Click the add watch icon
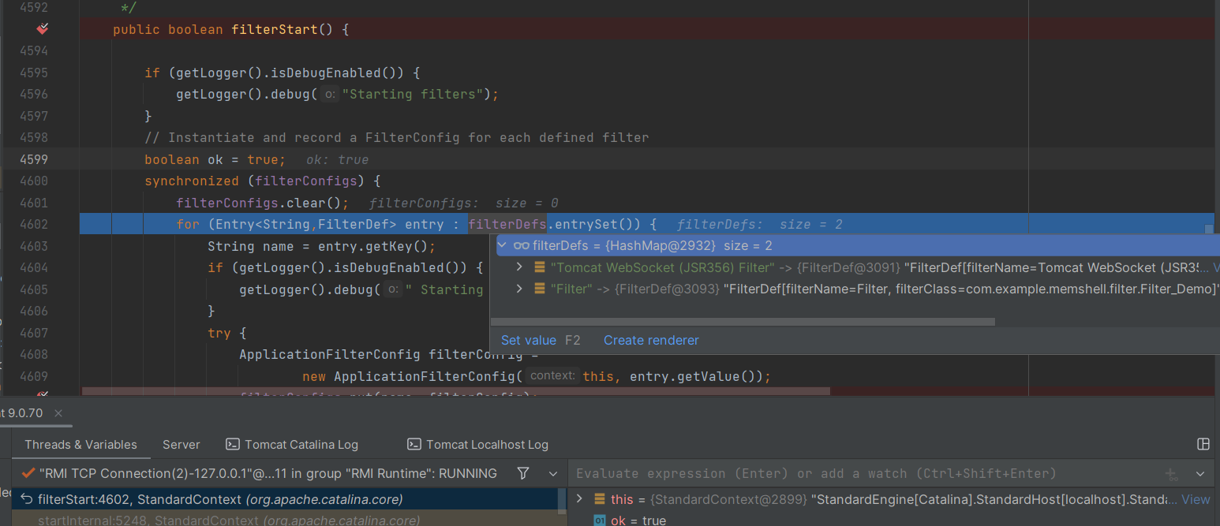This screenshot has width=1220, height=526. 1172,474
